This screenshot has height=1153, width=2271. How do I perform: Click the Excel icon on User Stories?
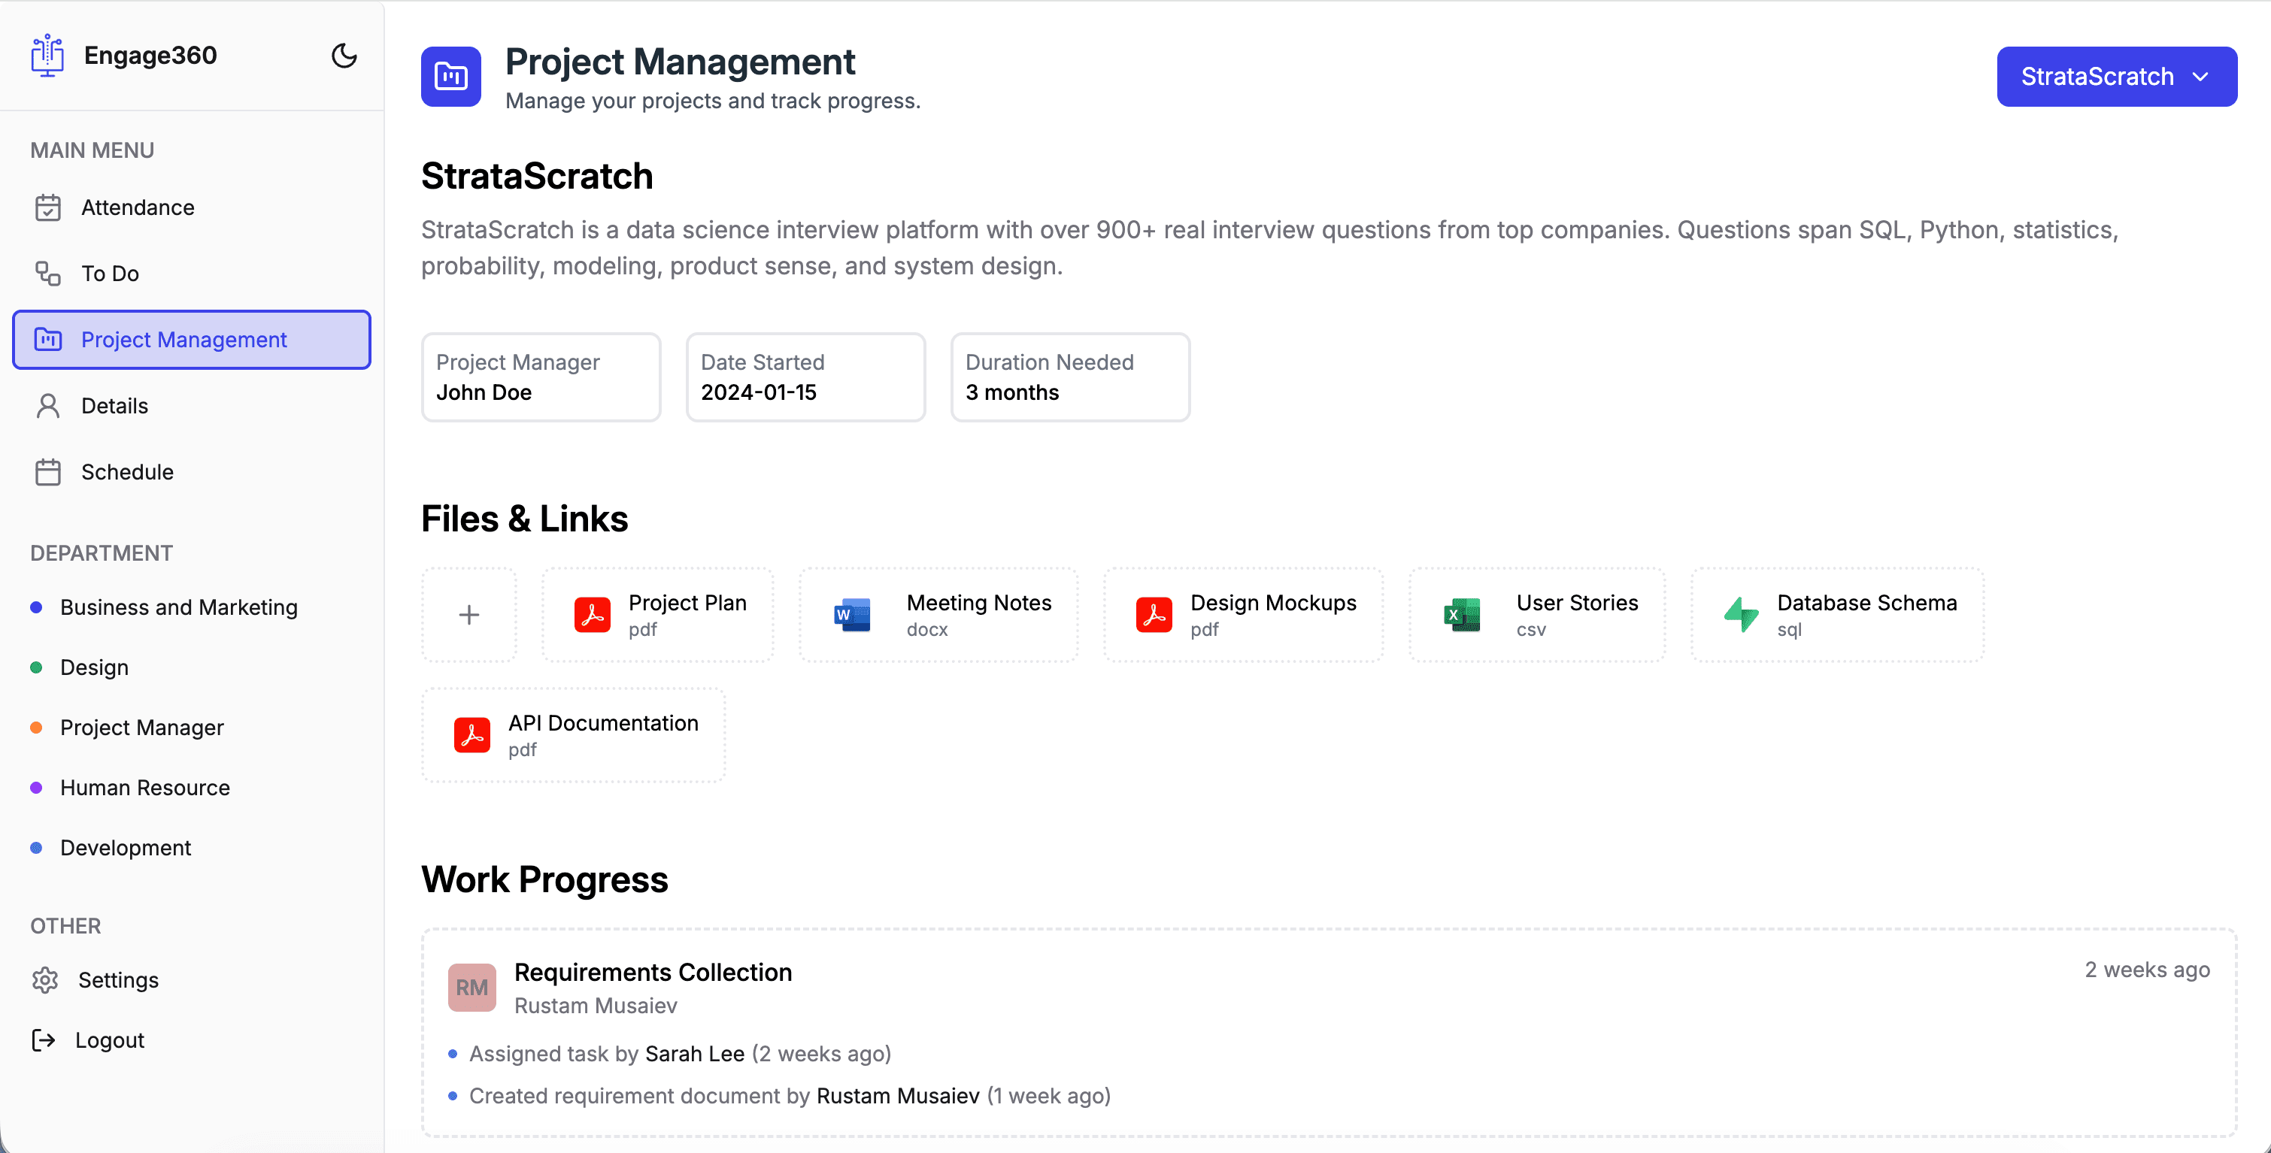[x=1462, y=614]
